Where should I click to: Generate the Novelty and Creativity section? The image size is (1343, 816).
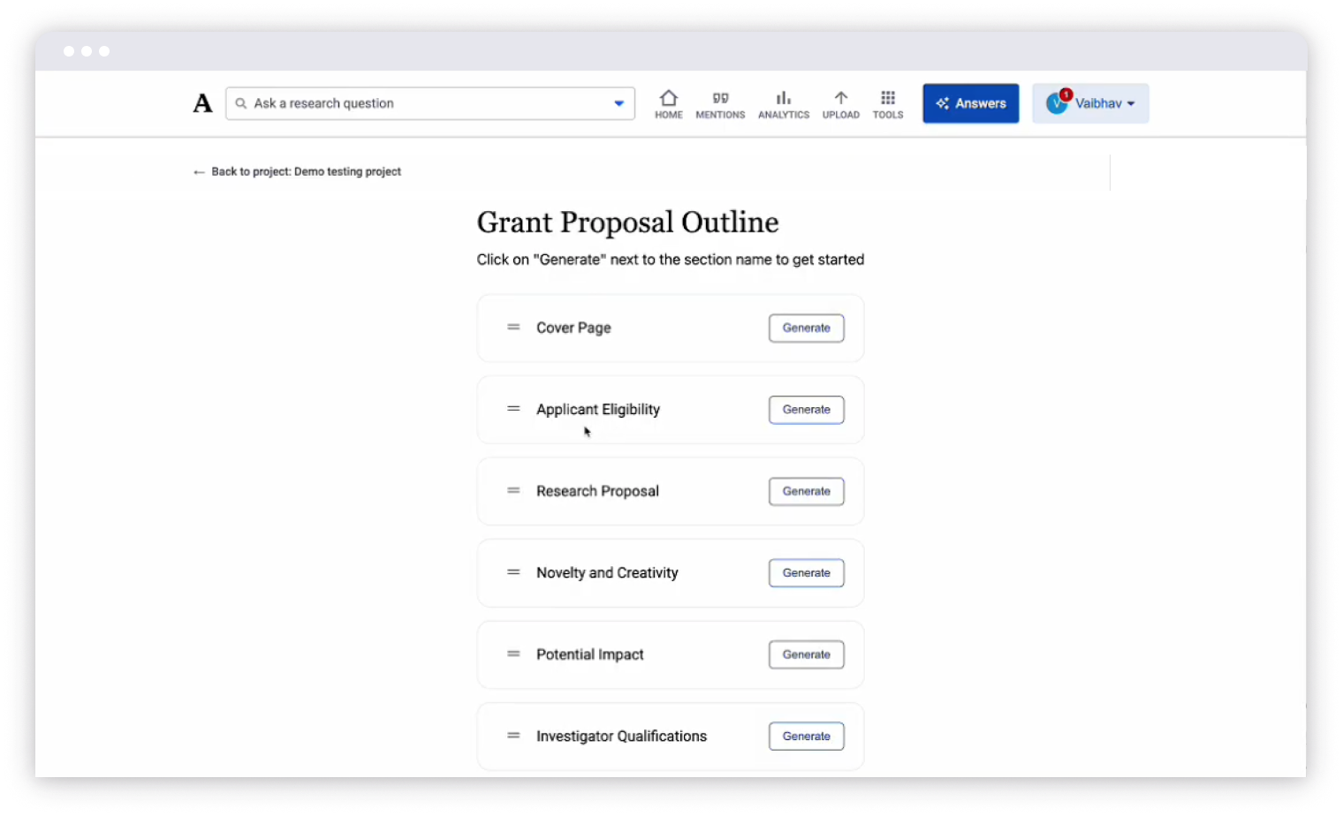click(807, 573)
